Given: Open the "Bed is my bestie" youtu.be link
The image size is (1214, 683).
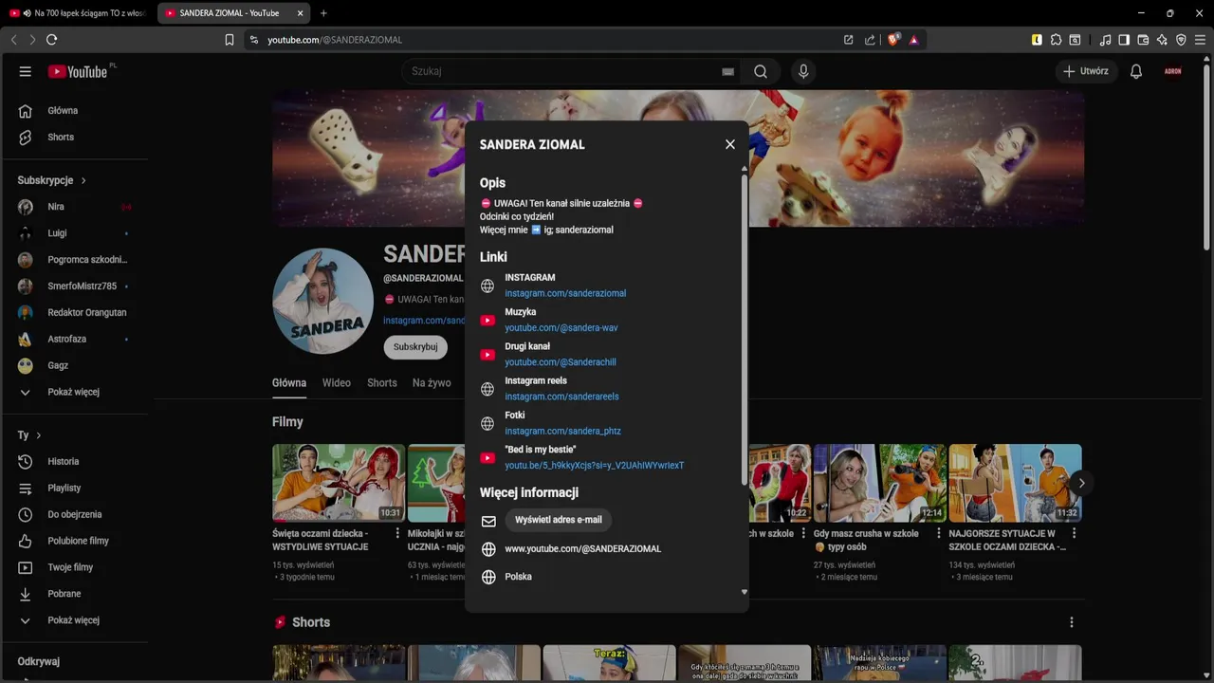Looking at the screenshot, I should coord(595,466).
